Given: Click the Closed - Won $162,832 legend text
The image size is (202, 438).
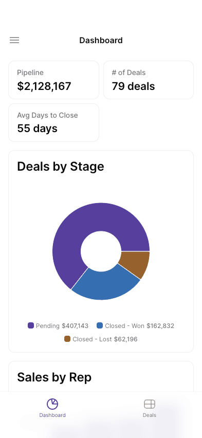Looking at the screenshot, I should coord(140,326).
